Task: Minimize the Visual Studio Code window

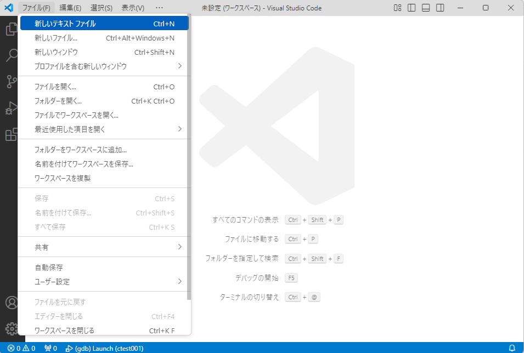Action: pos(460,8)
